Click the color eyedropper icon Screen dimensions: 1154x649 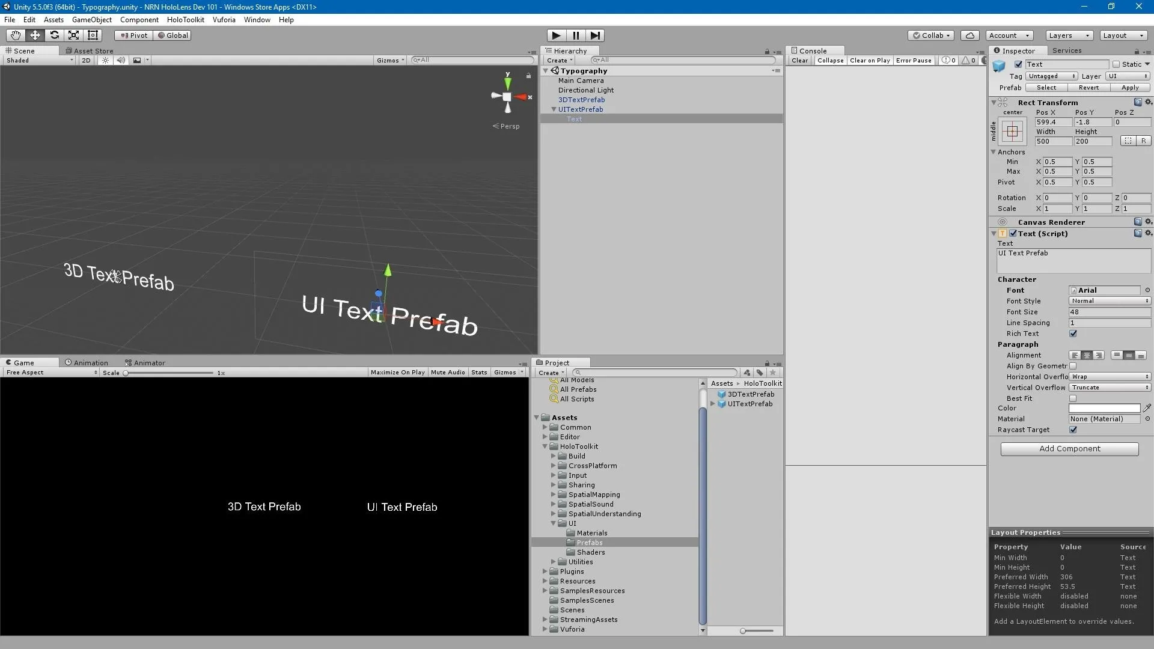pyautogui.click(x=1147, y=408)
